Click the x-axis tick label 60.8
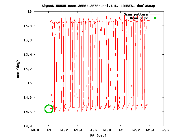Viewport: 185px width, 138px height. point(35,130)
